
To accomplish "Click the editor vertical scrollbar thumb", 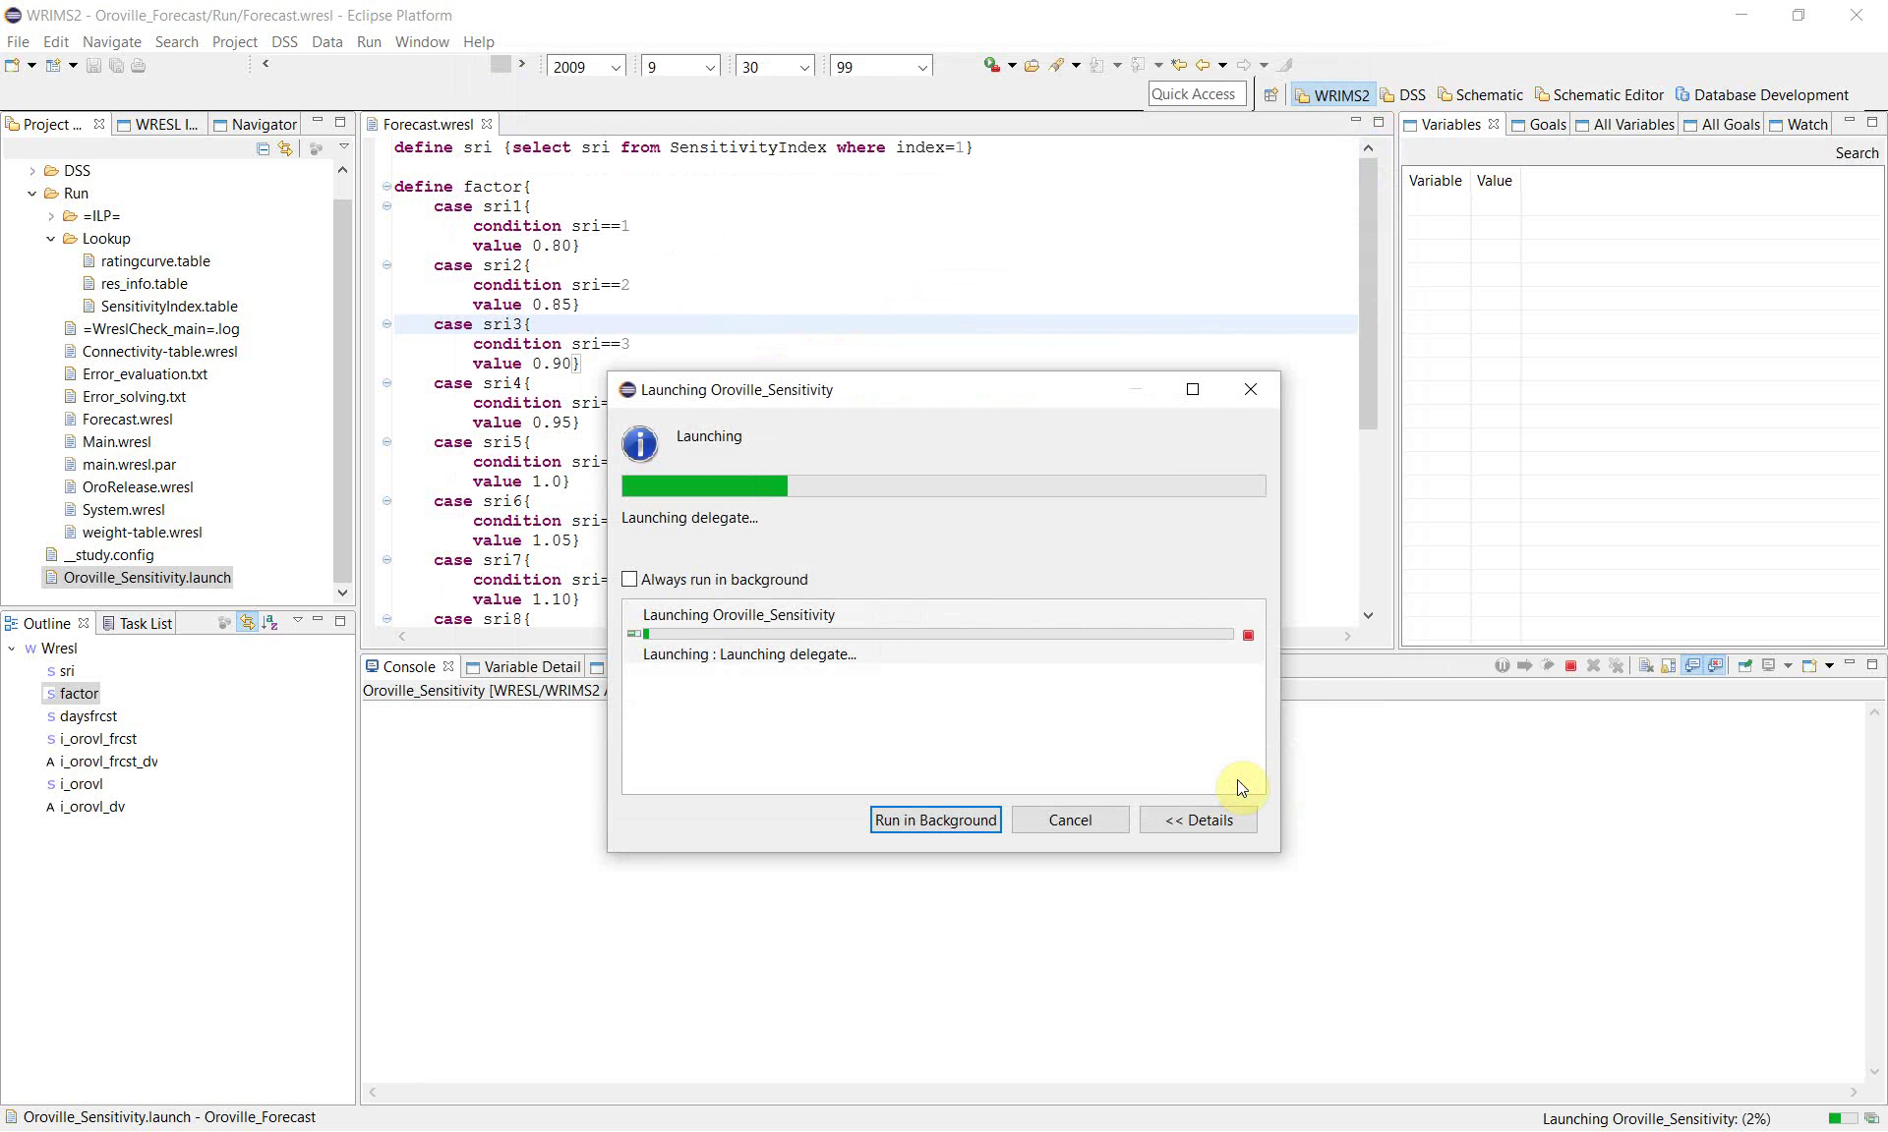I will click(x=1368, y=293).
